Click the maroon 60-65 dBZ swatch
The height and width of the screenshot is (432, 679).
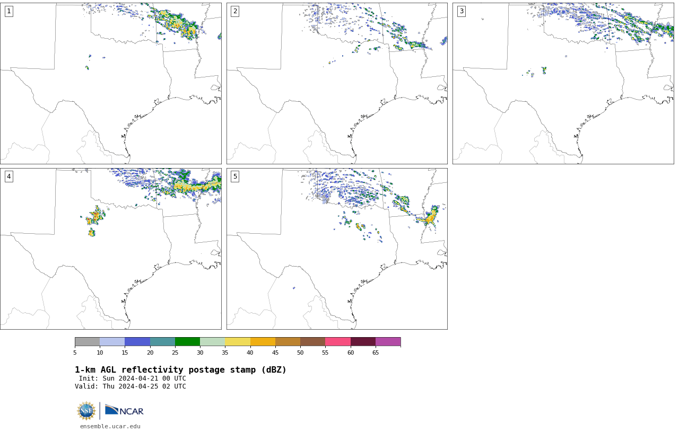(x=363, y=342)
